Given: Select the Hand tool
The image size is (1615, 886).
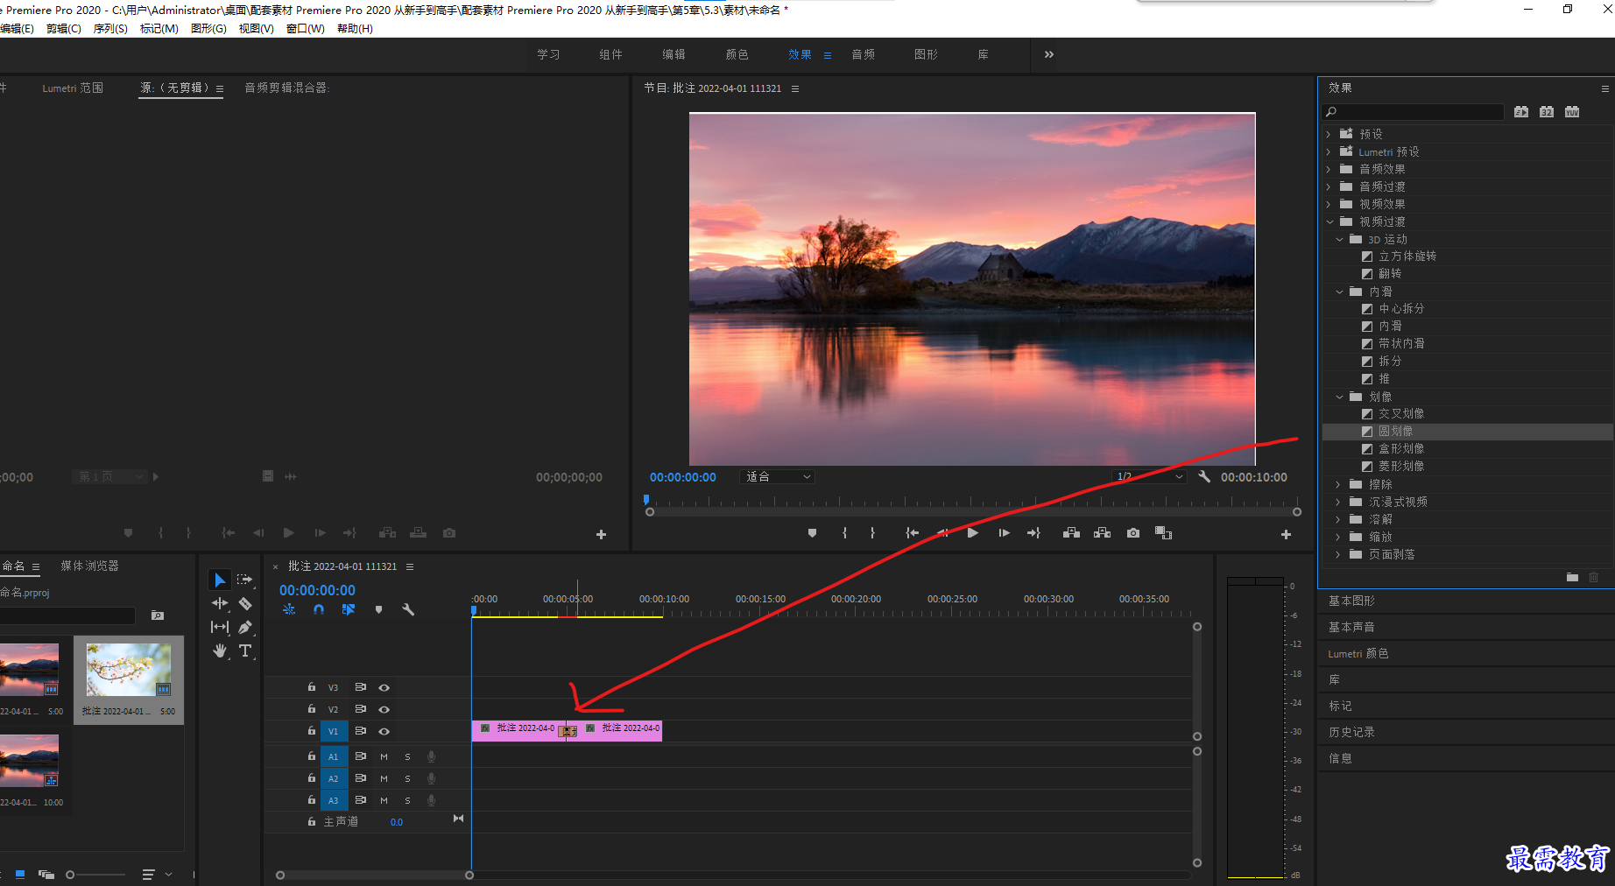Looking at the screenshot, I should 220,650.
